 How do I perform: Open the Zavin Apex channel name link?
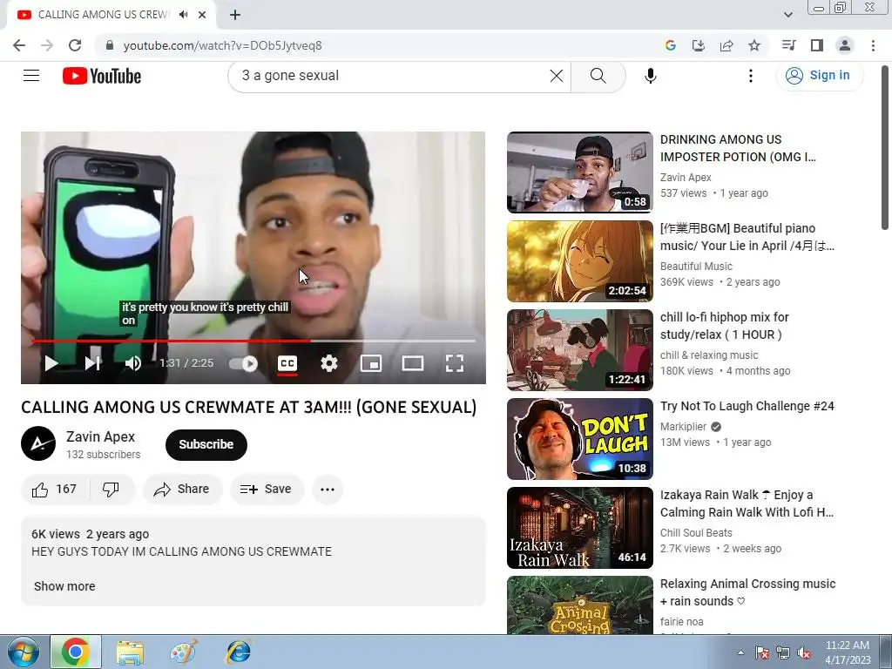101,436
